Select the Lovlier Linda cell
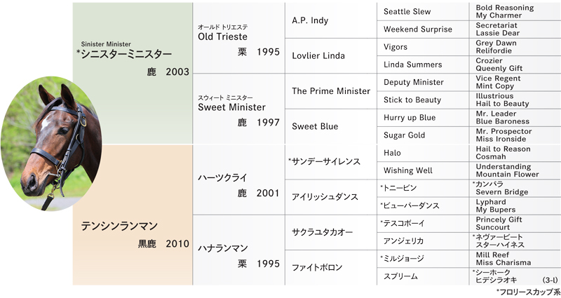 pos(318,56)
